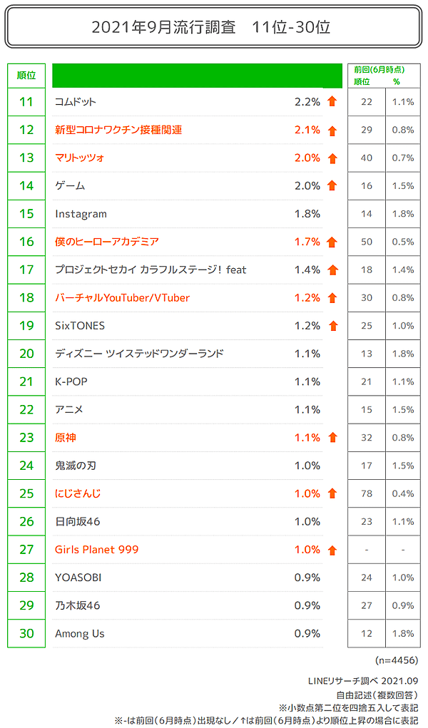The height and width of the screenshot is (728, 428).
Task: Click the orange arrow in the 原神 row
Action: pyautogui.click(x=332, y=438)
